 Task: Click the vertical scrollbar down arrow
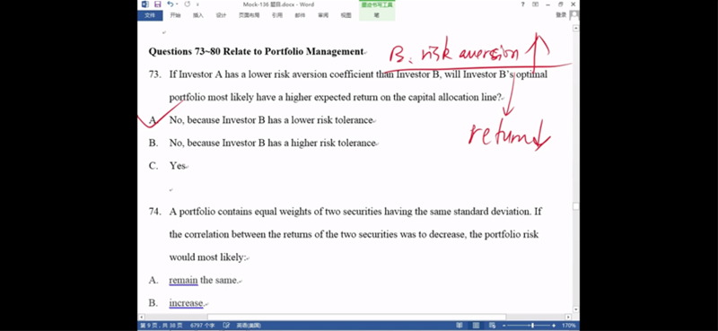click(575, 310)
